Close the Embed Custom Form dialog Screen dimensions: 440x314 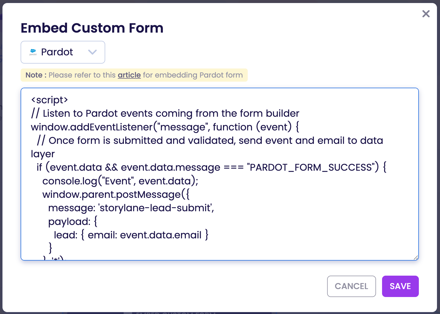pos(426,14)
